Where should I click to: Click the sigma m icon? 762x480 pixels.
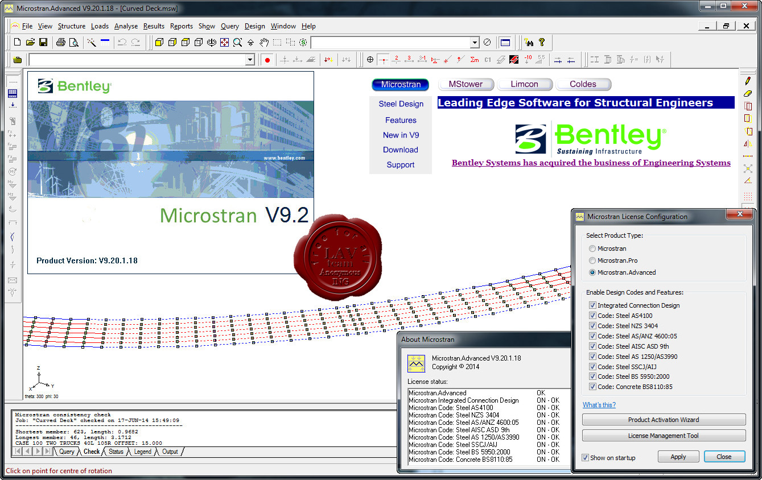(475, 59)
